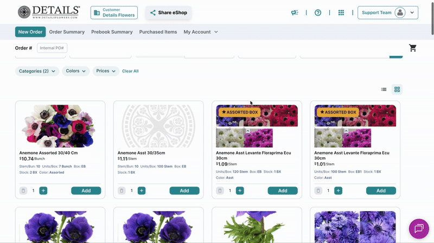Open the shopping cart
The image size is (434, 243).
(413, 48)
